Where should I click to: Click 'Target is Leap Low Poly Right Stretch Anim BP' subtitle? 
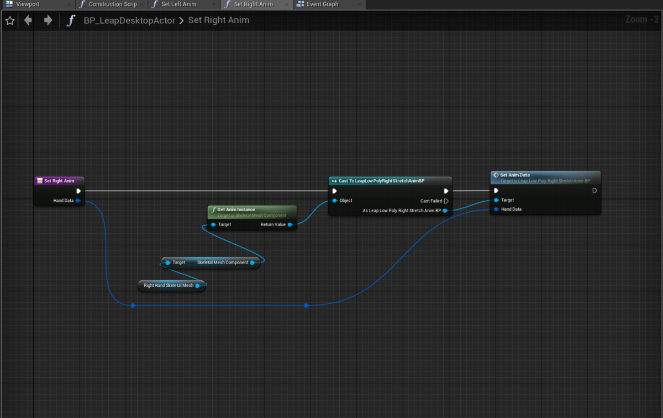[545, 181]
